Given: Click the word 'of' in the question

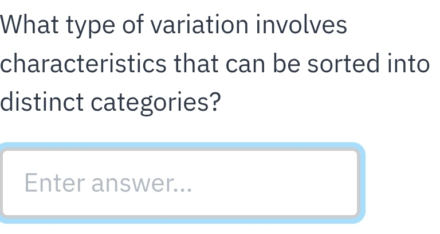Looking at the screenshot, I should tap(133, 25).
